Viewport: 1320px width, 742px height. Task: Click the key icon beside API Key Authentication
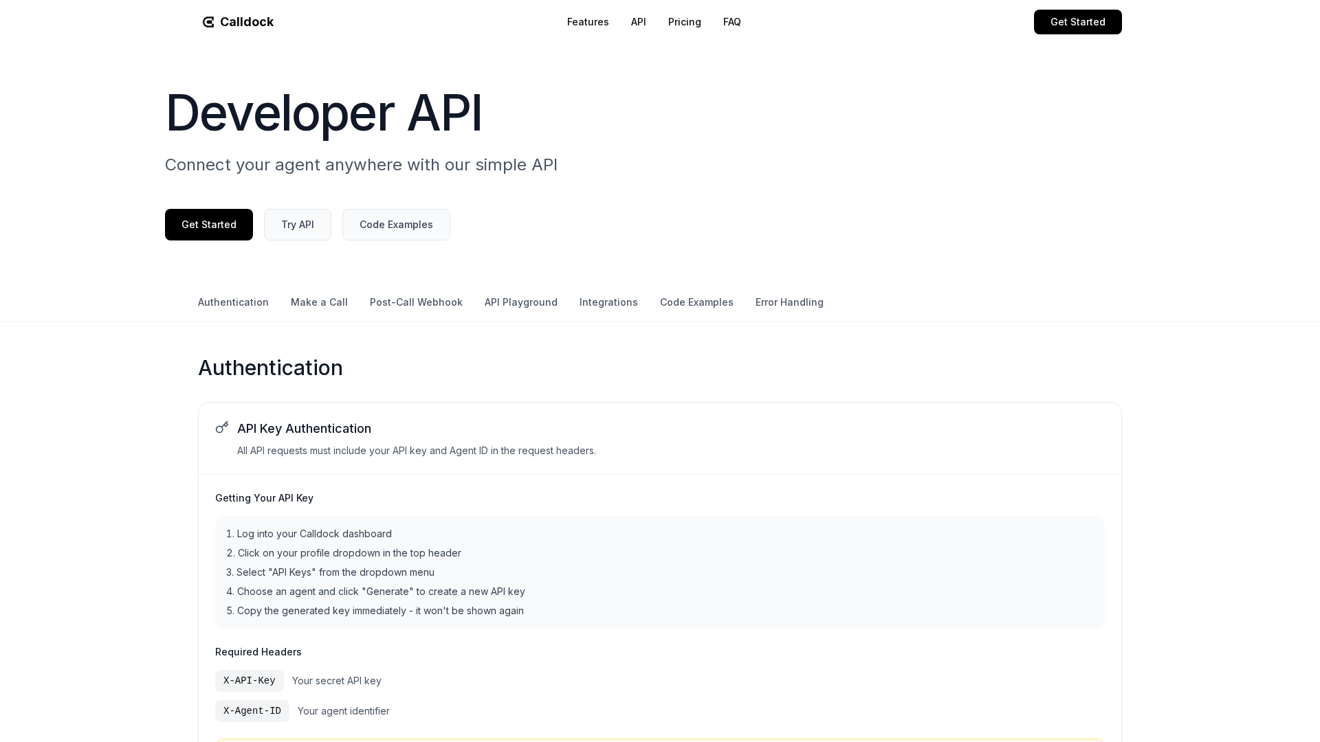pos(221,427)
